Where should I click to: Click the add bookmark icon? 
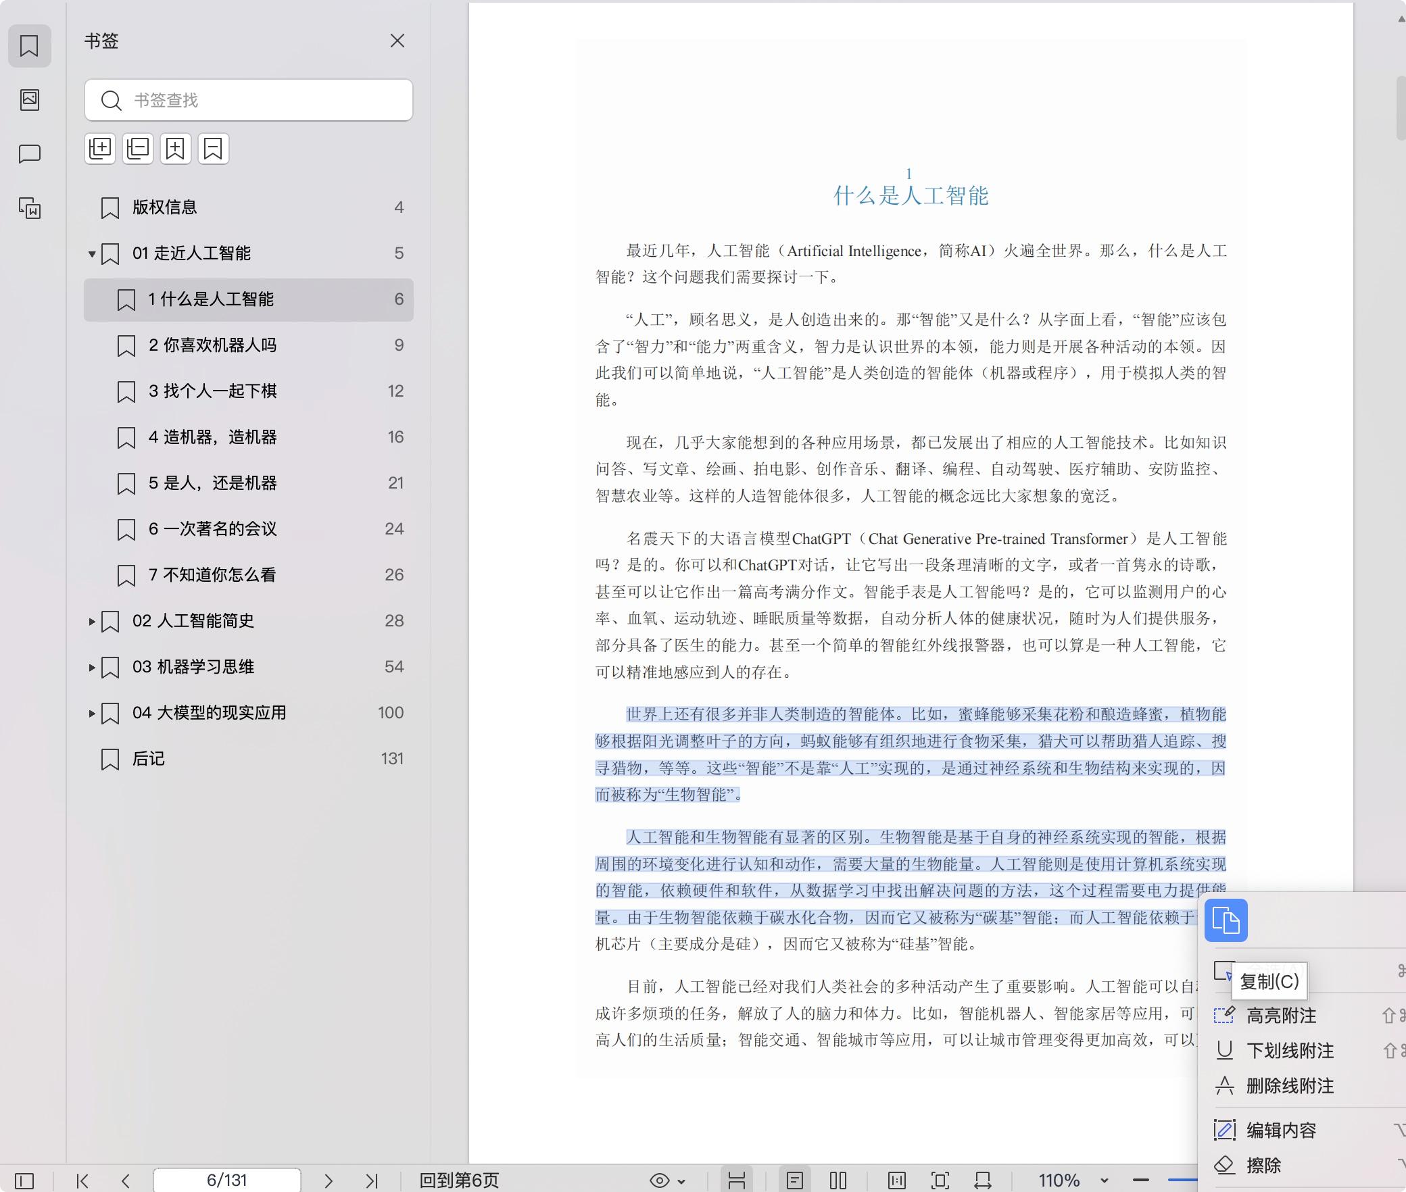[176, 149]
